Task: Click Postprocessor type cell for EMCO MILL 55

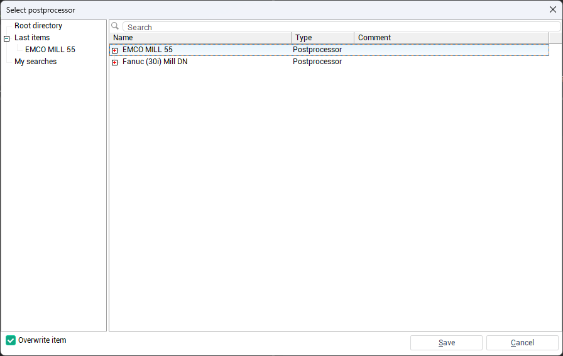Action: tap(317, 50)
